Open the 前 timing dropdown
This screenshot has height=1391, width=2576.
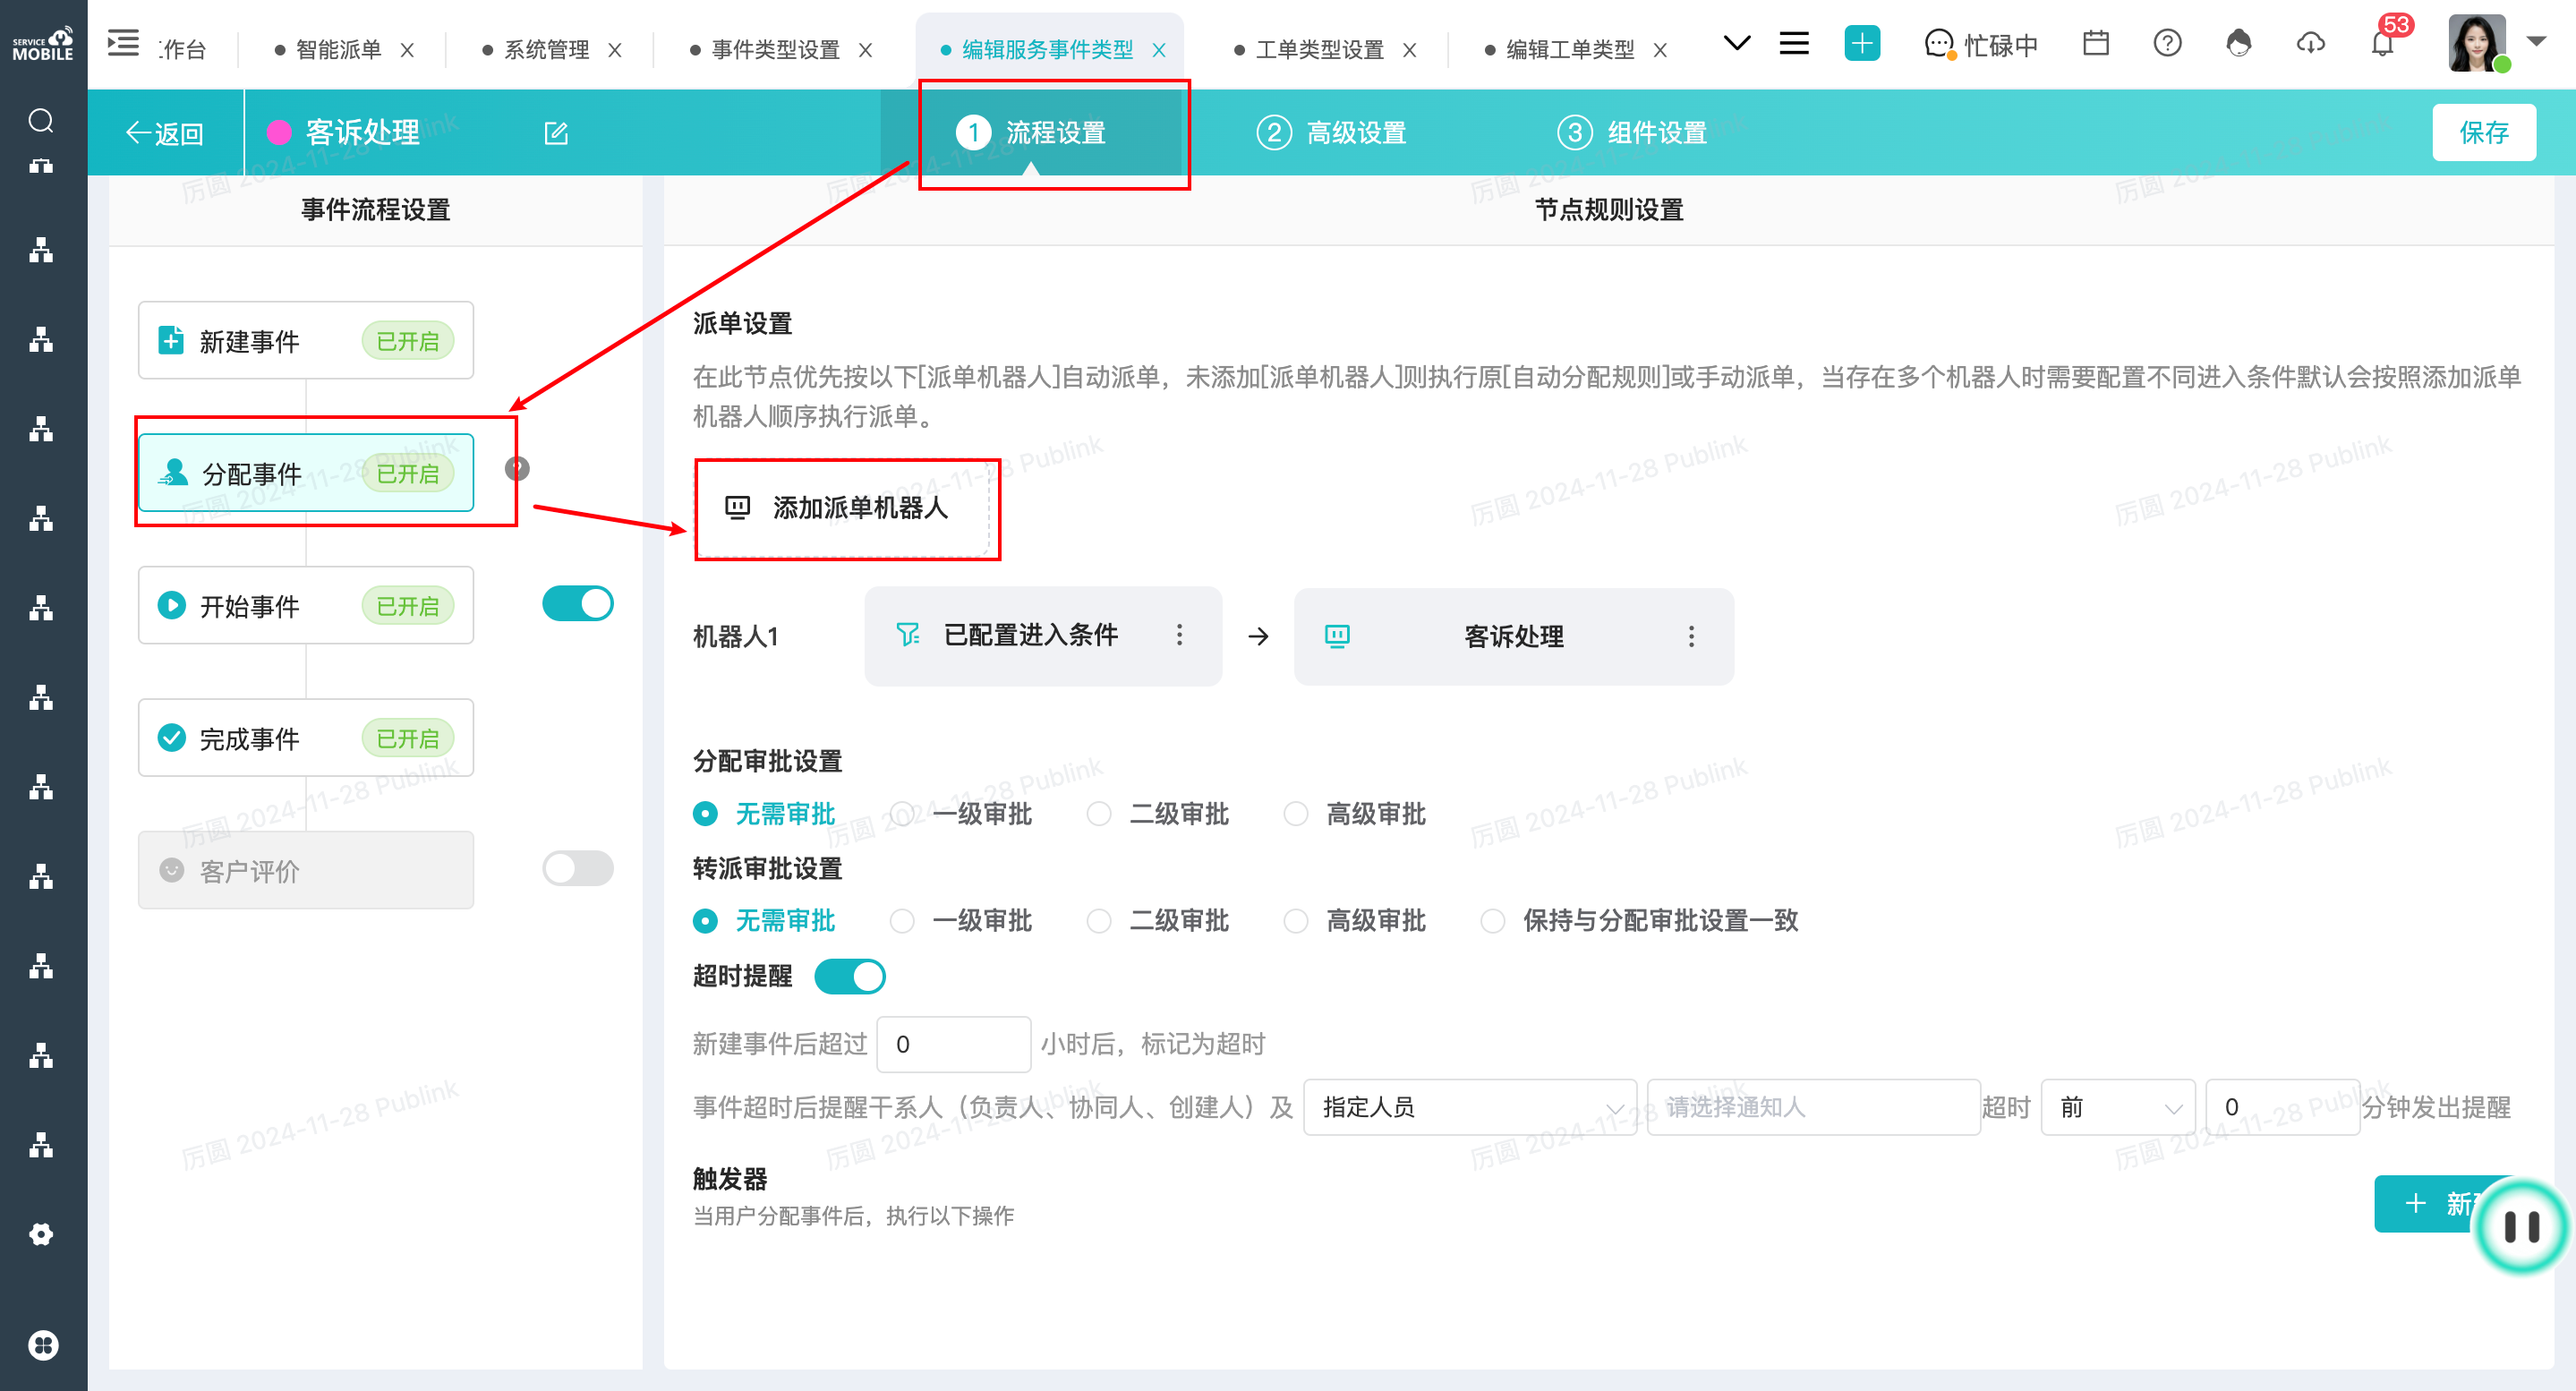[x=2118, y=1107]
